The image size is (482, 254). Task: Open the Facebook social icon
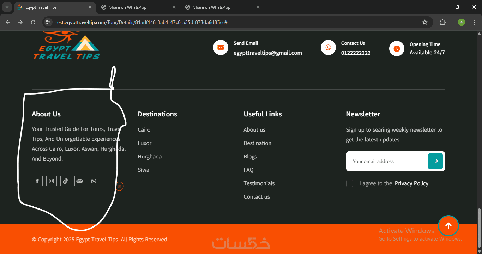tap(37, 181)
